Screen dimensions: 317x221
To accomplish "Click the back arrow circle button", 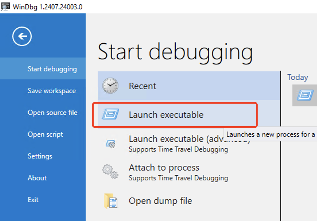I will click(22, 36).
